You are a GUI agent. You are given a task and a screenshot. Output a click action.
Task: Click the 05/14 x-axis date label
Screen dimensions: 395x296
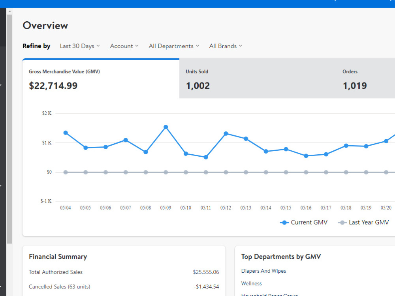(x=266, y=208)
